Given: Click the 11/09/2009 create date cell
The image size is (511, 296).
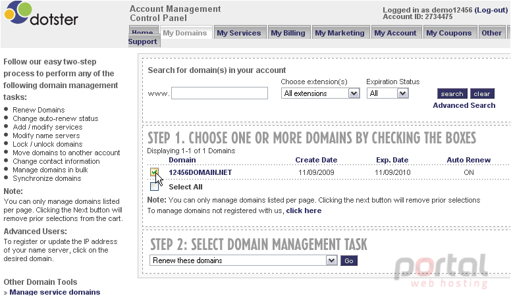Looking at the screenshot, I should coord(316,172).
